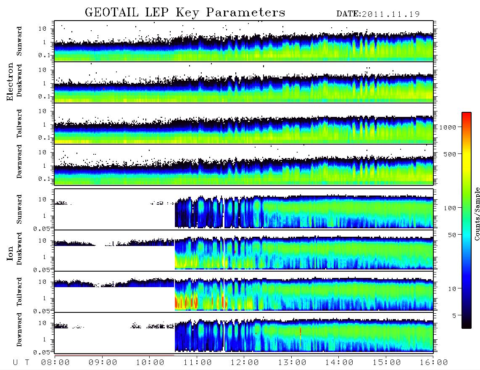480x370 pixels.
Task: Click the DATE:2011.11.19 label
Action: (378, 14)
